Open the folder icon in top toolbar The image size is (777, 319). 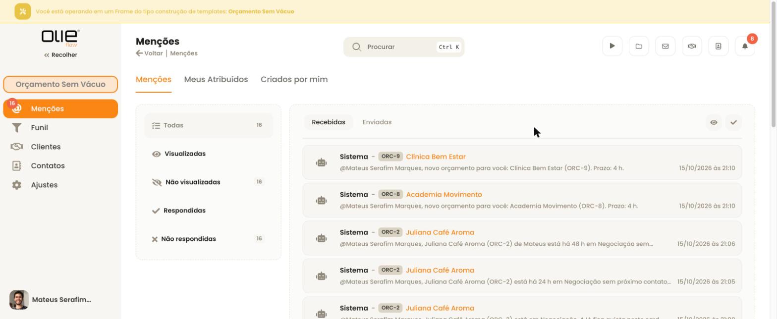click(639, 46)
